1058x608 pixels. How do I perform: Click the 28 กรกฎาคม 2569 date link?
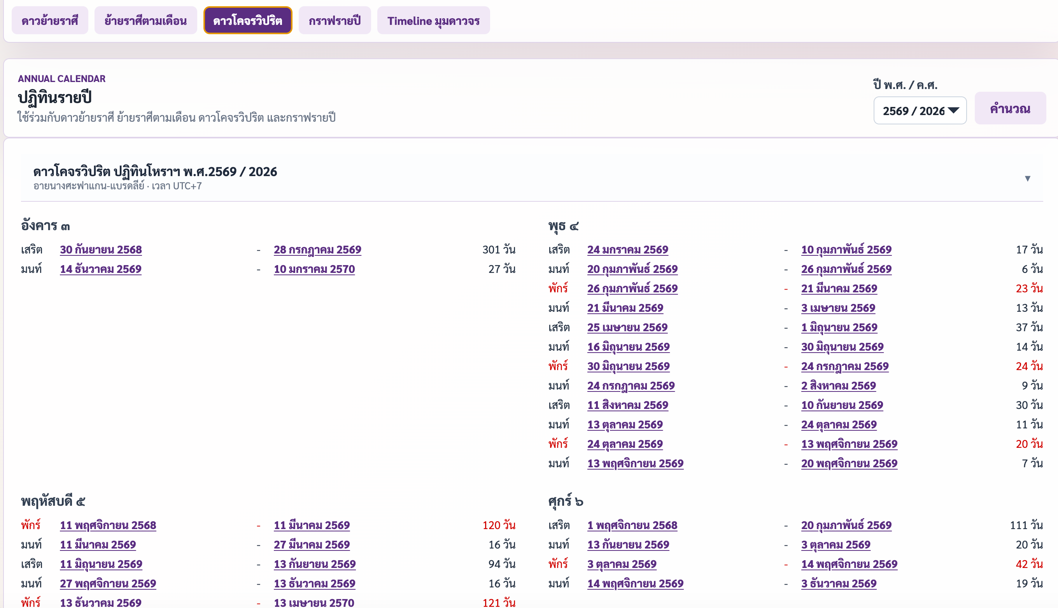pyautogui.click(x=317, y=250)
